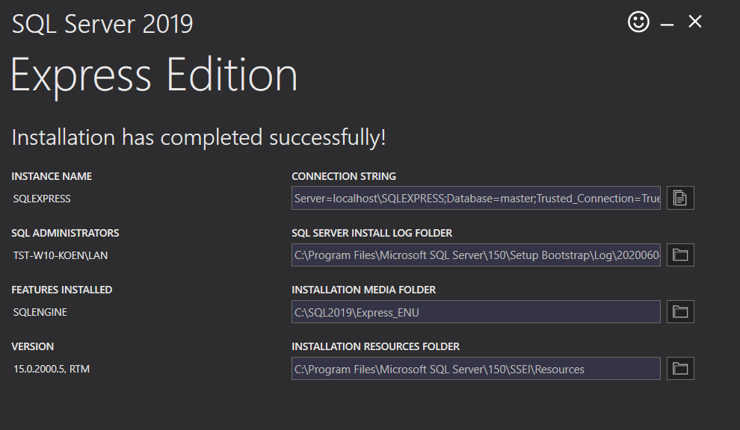Click the SQLEXPRESS instance name value
The image size is (740, 430).
[42, 199]
